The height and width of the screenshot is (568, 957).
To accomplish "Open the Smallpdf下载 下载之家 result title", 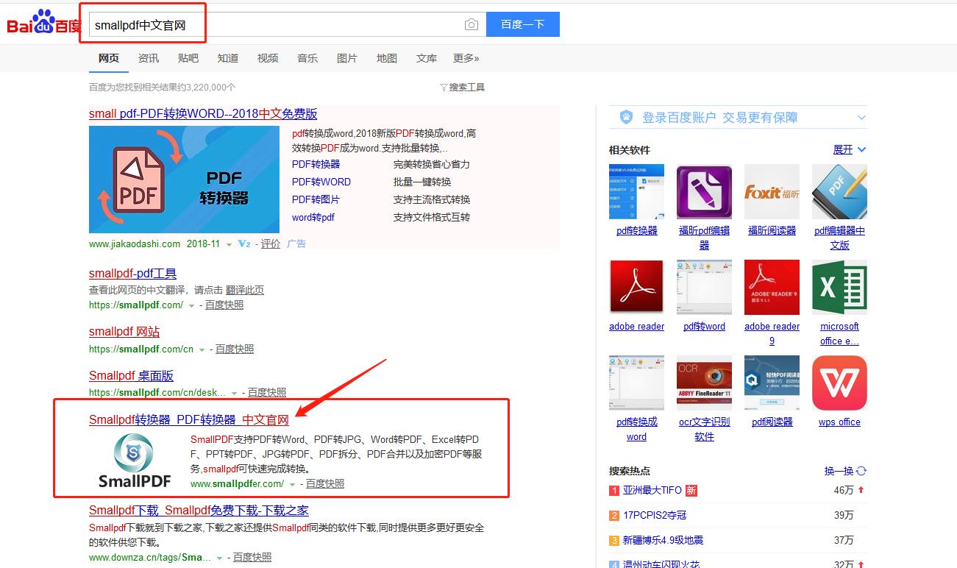I will (199, 511).
